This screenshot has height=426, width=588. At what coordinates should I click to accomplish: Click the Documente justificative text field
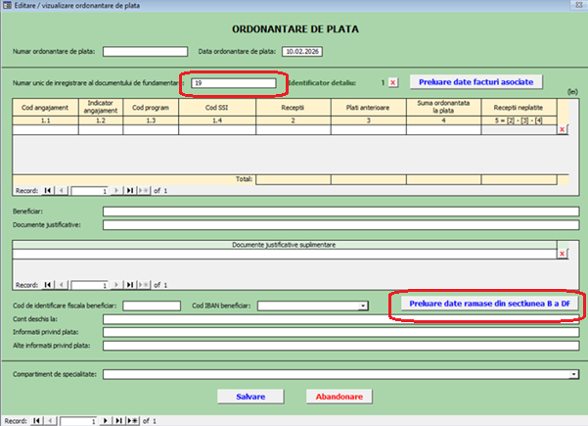tap(340, 225)
